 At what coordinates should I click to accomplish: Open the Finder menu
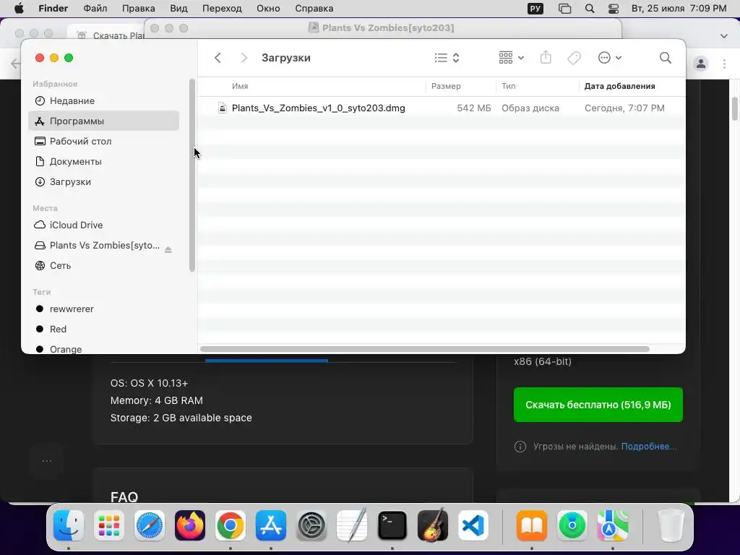pyautogui.click(x=53, y=9)
